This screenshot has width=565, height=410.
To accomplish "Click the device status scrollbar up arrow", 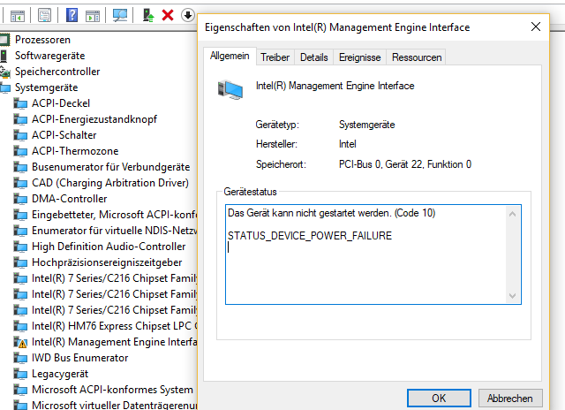I will (x=512, y=214).
